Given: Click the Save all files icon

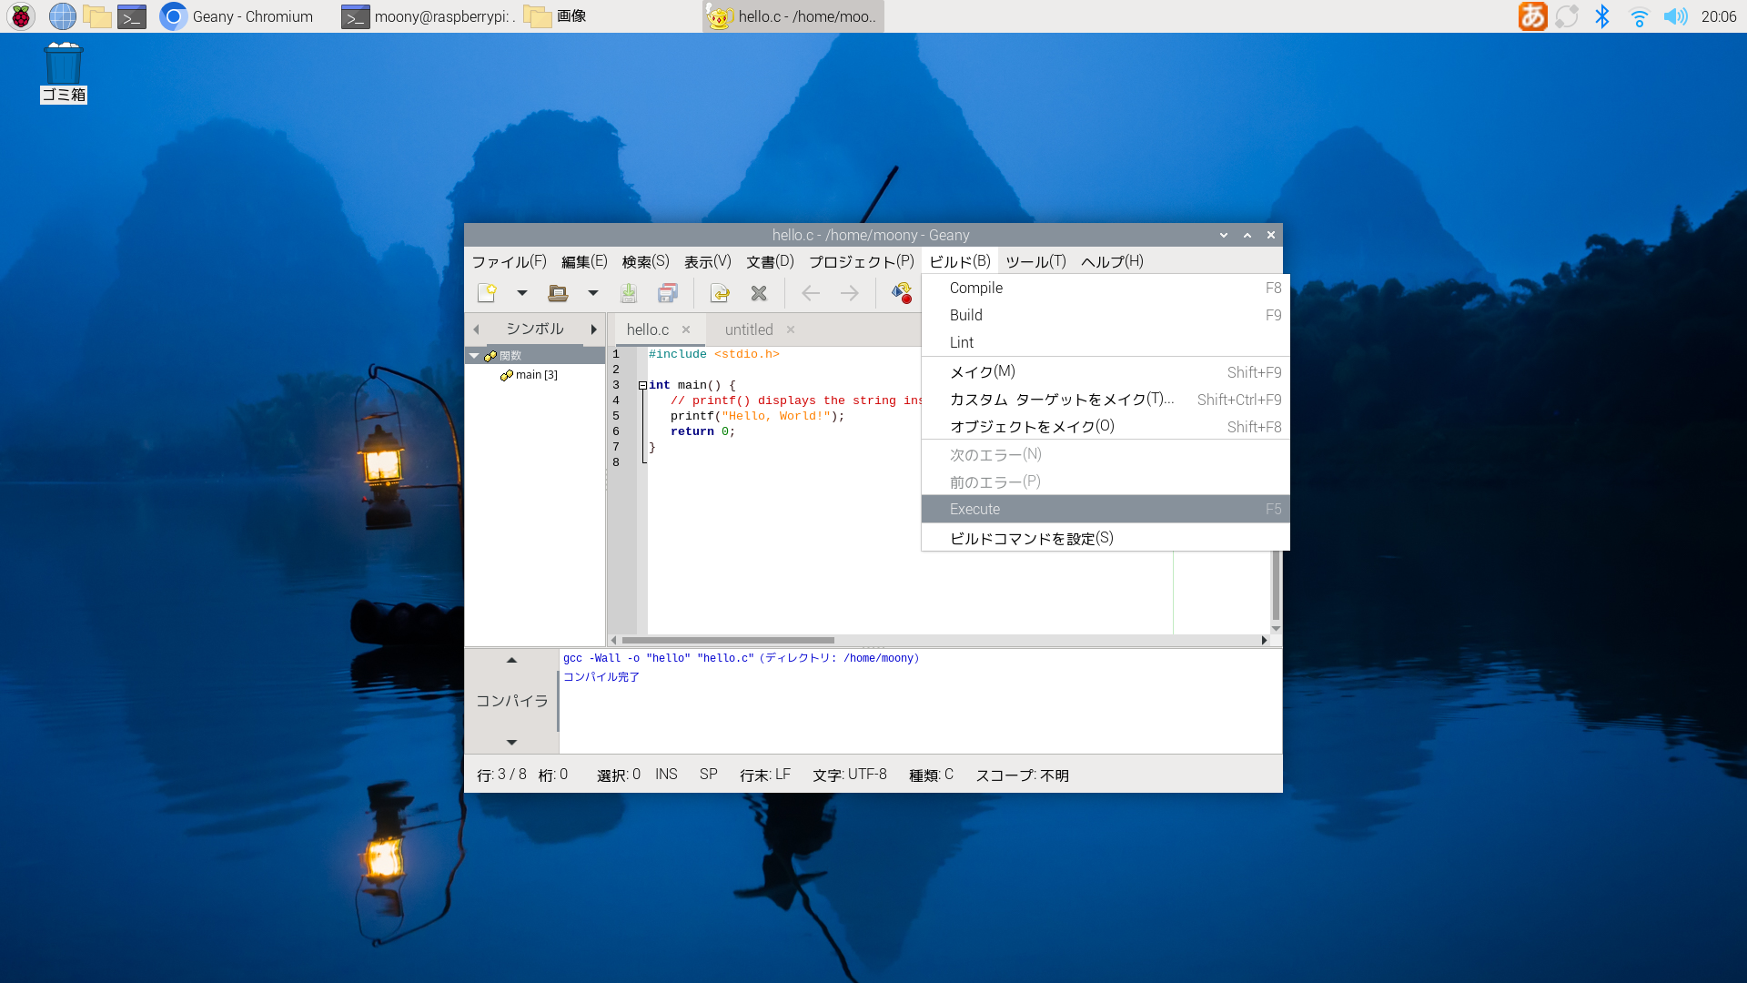Looking at the screenshot, I should [x=668, y=293].
